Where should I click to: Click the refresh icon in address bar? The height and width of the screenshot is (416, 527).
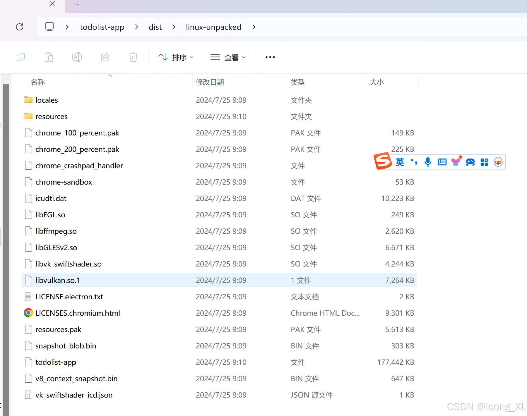[20, 27]
